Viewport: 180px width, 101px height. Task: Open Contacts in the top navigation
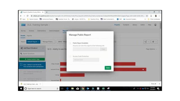pyautogui.click(x=126, y=25)
